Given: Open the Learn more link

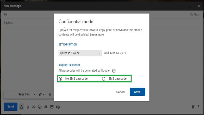Looking at the screenshot, I should coord(97,34).
